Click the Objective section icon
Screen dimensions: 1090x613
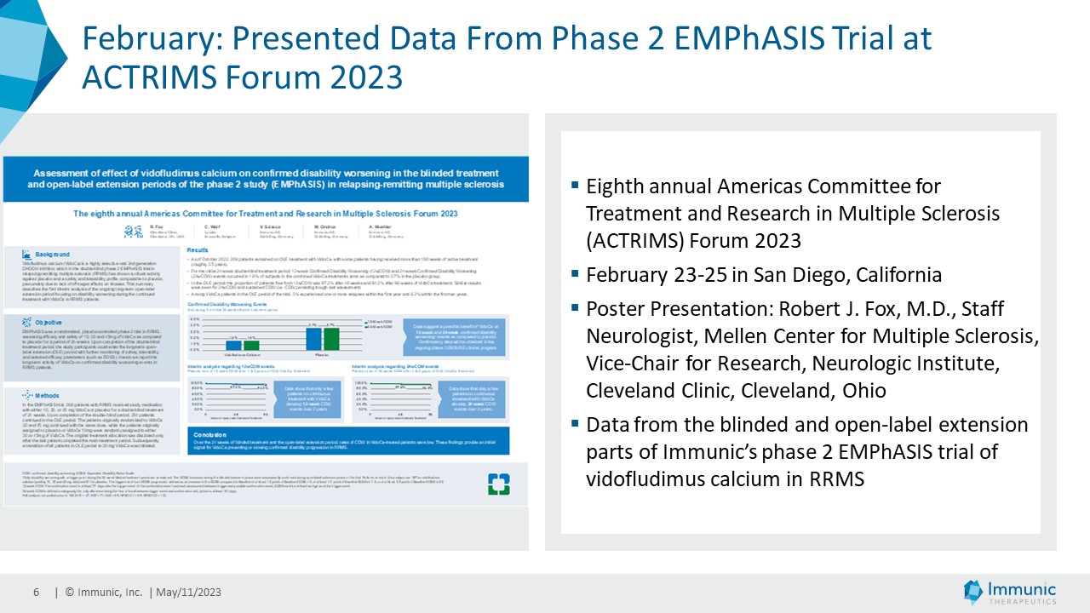click(x=27, y=323)
